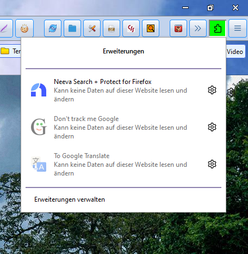Image resolution: width=248 pixels, height=254 pixels.
Task: Open Neeva Search settings gear
Action: tap(212, 90)
